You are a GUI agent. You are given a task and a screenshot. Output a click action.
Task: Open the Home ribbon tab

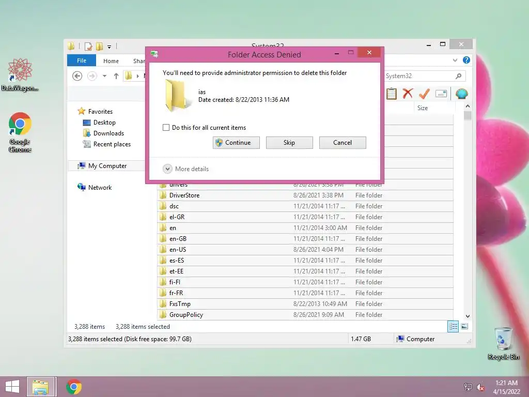pos(111,61)
